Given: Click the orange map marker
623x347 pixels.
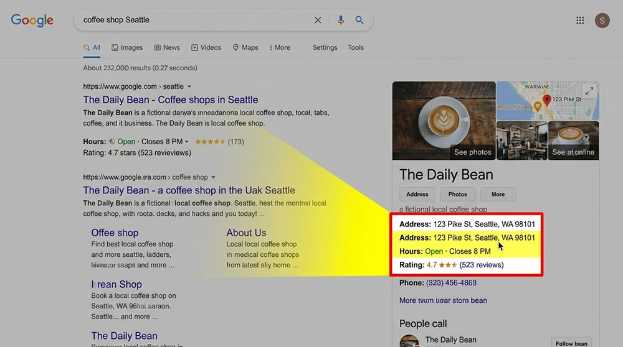Looking at the screenshot, I should pyautogui.click(x=538, y=106).
